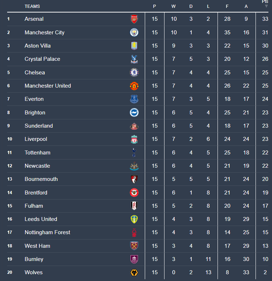Image resolution: width=272 pixels, height=281 pixels.
Task: Select the Sunderland team name
Action: pos(39,126)
